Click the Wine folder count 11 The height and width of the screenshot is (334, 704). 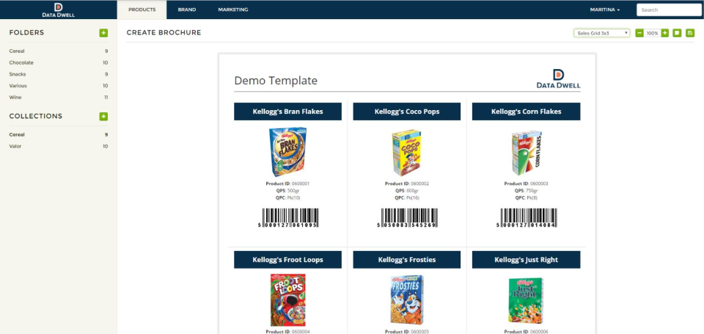[x=106, y=98]
